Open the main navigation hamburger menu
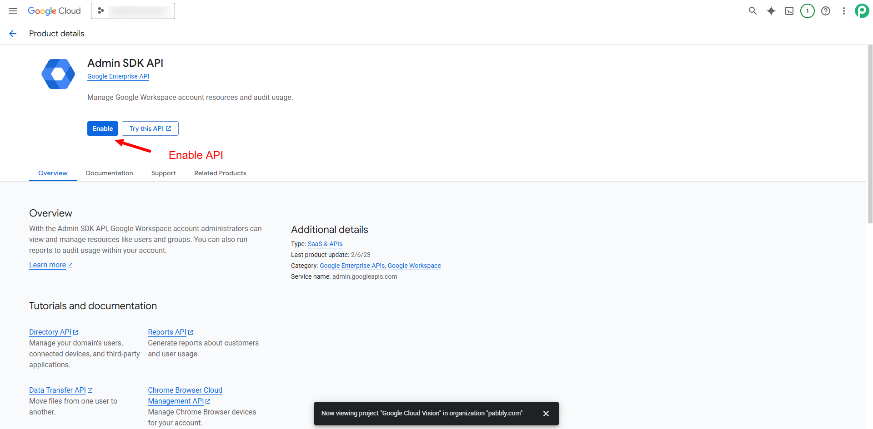Screen dimensions: 873x429 coord(13,11)
